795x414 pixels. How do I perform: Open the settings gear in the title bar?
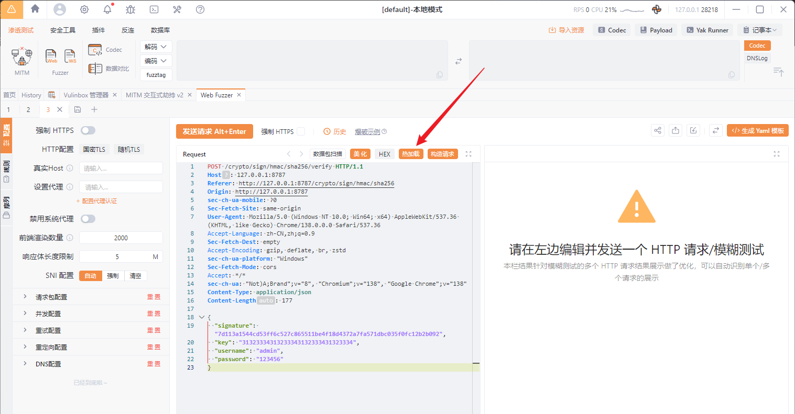(x=84, y=9)
